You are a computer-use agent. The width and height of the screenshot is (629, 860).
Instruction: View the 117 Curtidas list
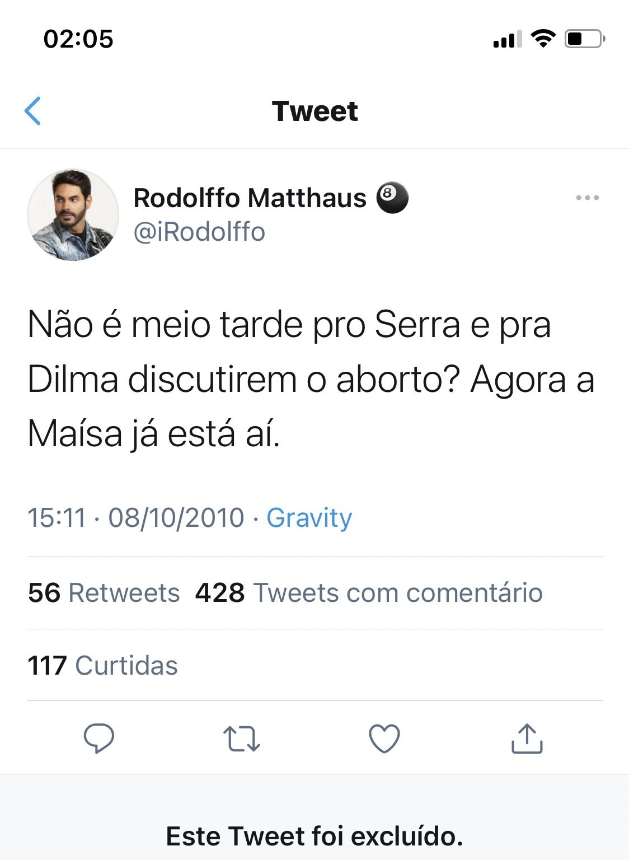[102, 665]
